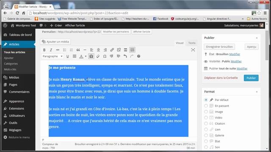This screenshot has width=271, height=152.
Task: Undo the last edit
Action: (x=125, y=56)
